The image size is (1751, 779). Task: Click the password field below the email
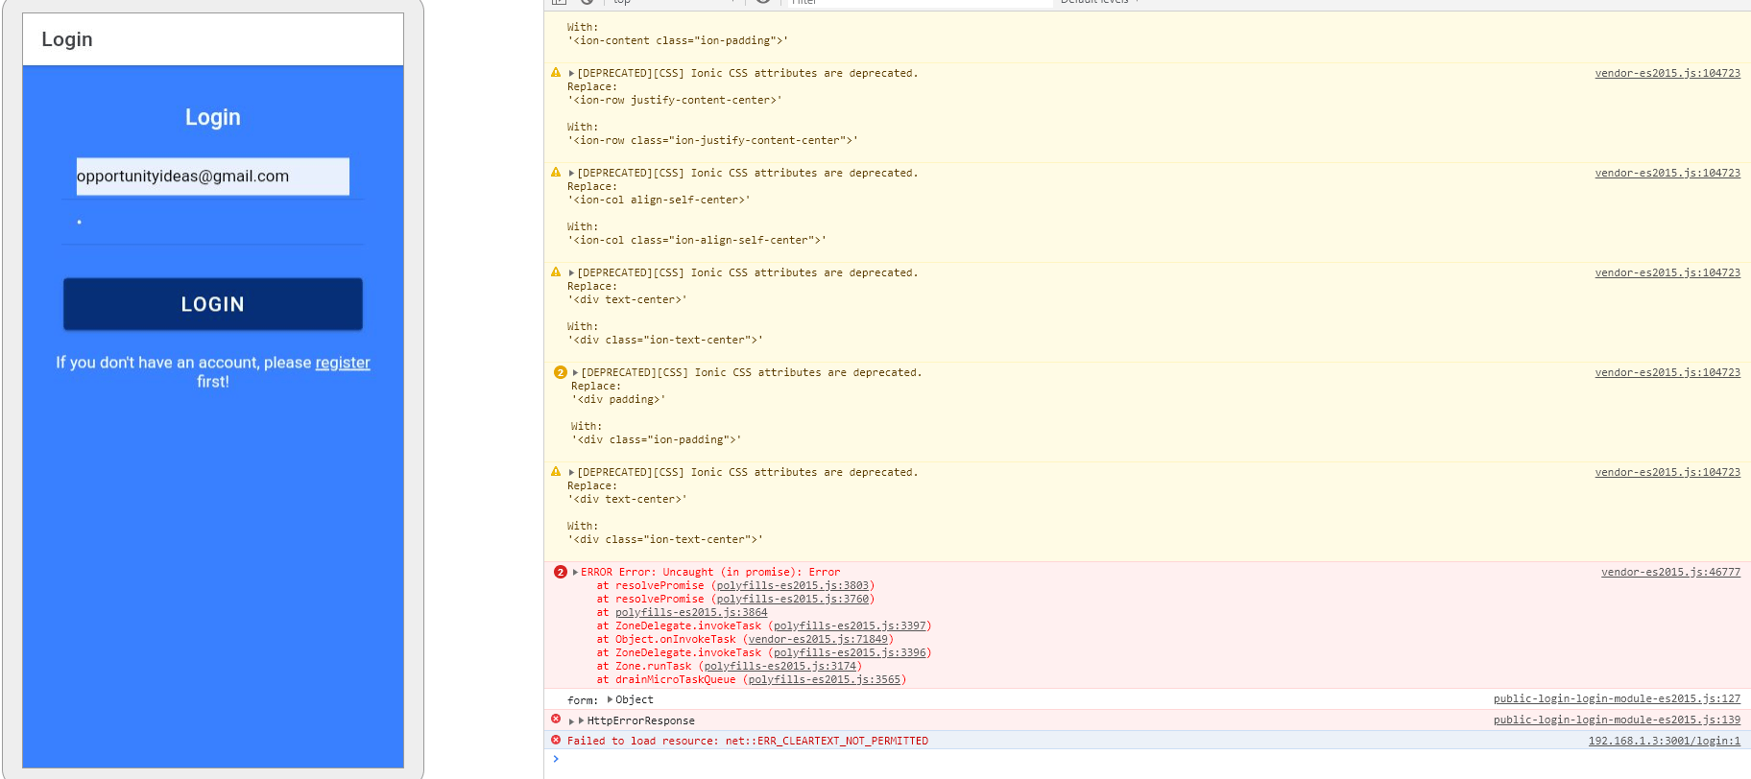[213, 222]
